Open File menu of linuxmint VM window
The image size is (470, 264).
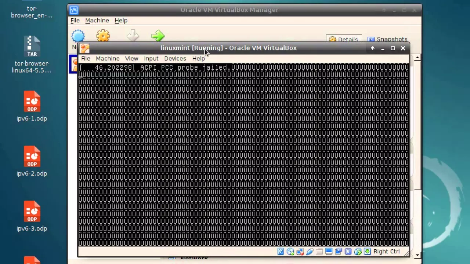coord(86,59)
